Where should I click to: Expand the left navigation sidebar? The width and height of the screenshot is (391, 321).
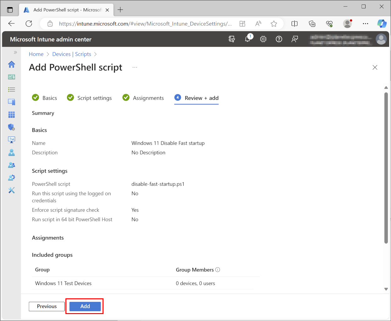tap(15, 52)
